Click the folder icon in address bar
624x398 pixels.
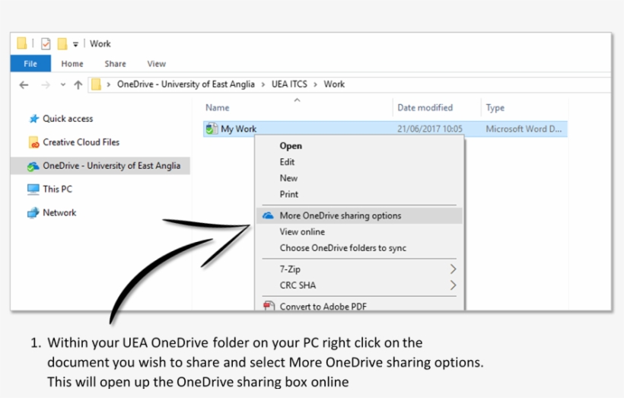pos(96,84)
